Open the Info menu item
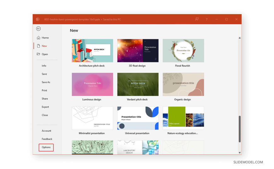This screenshot has height=169, width=274. tap(44, 66)
